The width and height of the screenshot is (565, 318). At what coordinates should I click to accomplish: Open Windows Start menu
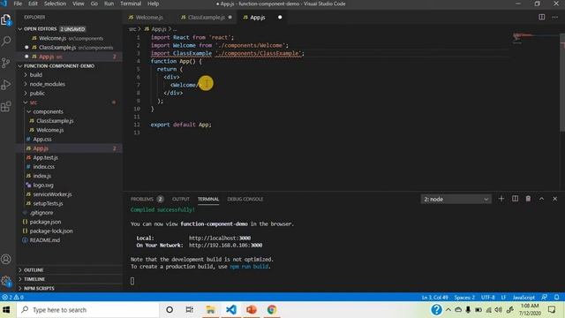point(6,310)
